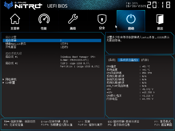Click the F5: 显示系统信息 hint
Viewport: 175px width, 131px height.
(119, 125)
